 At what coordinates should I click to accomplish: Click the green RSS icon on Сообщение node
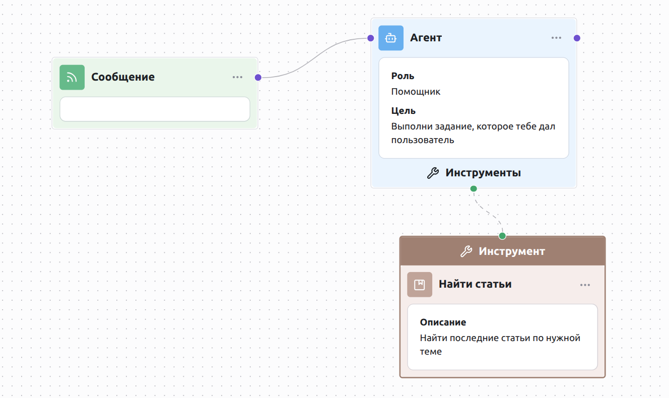click(72, 77)
